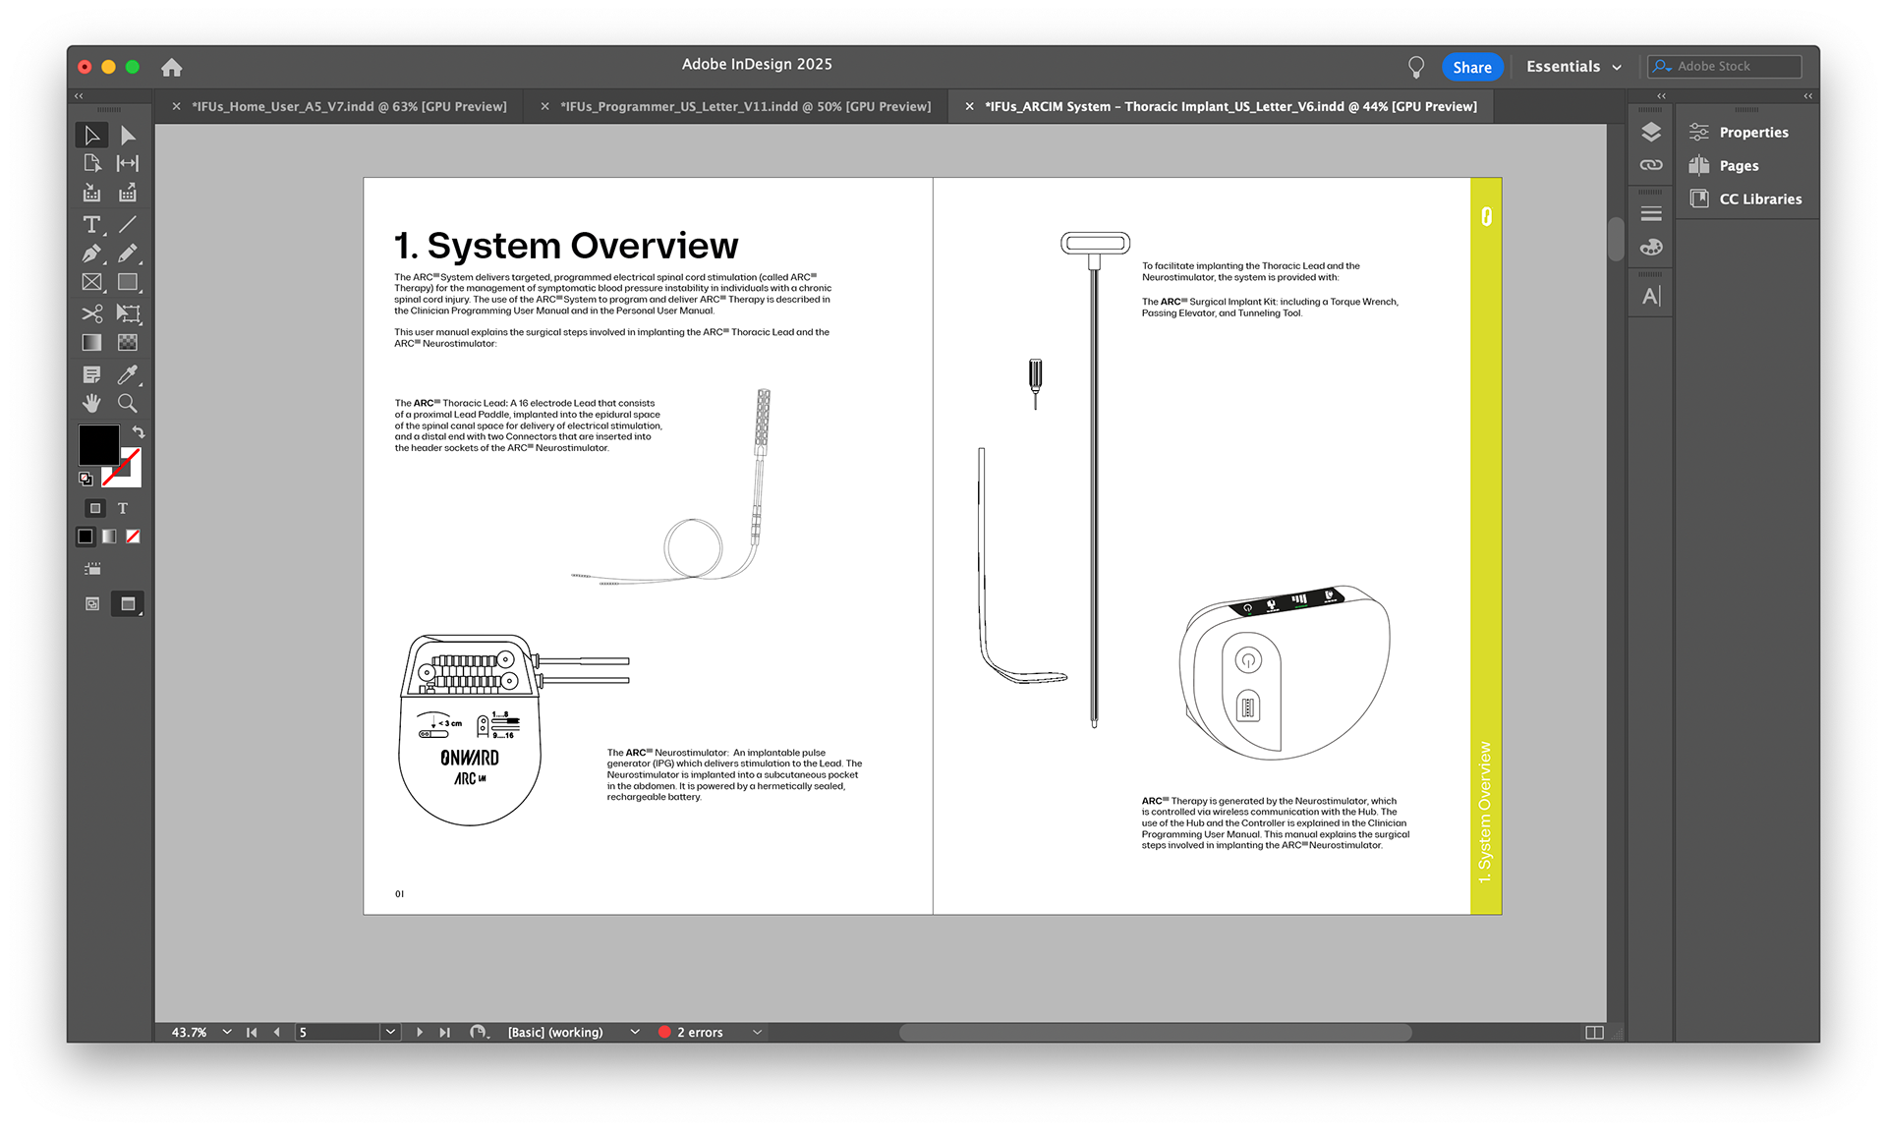Go to previous page
This screenshot has height=1131, width=1887.
pos(277,1032)
